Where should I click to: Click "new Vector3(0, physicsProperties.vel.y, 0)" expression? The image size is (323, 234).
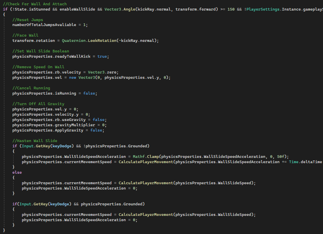(119, 77)
